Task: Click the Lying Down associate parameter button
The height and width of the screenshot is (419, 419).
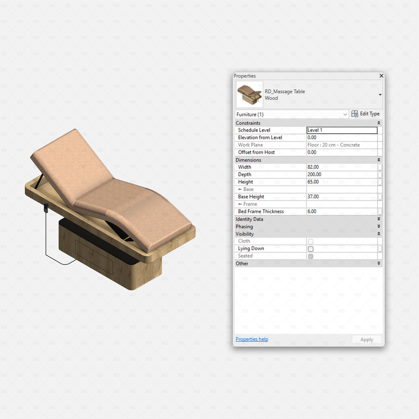Action: pyautogui.click(x=380, y=249)
